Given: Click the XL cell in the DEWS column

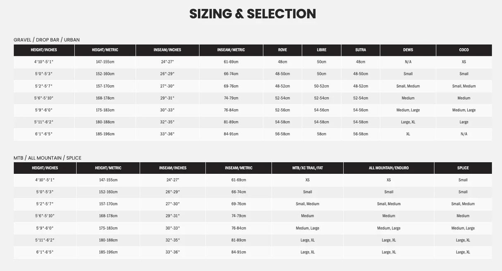Looking at the screenshot, I should pyautogui.click(x=408, y=134).
